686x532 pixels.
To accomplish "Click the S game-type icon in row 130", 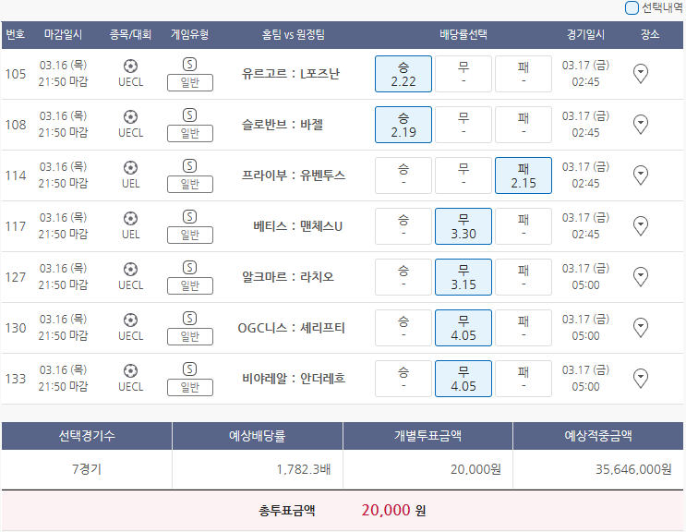I will point(189,318).
